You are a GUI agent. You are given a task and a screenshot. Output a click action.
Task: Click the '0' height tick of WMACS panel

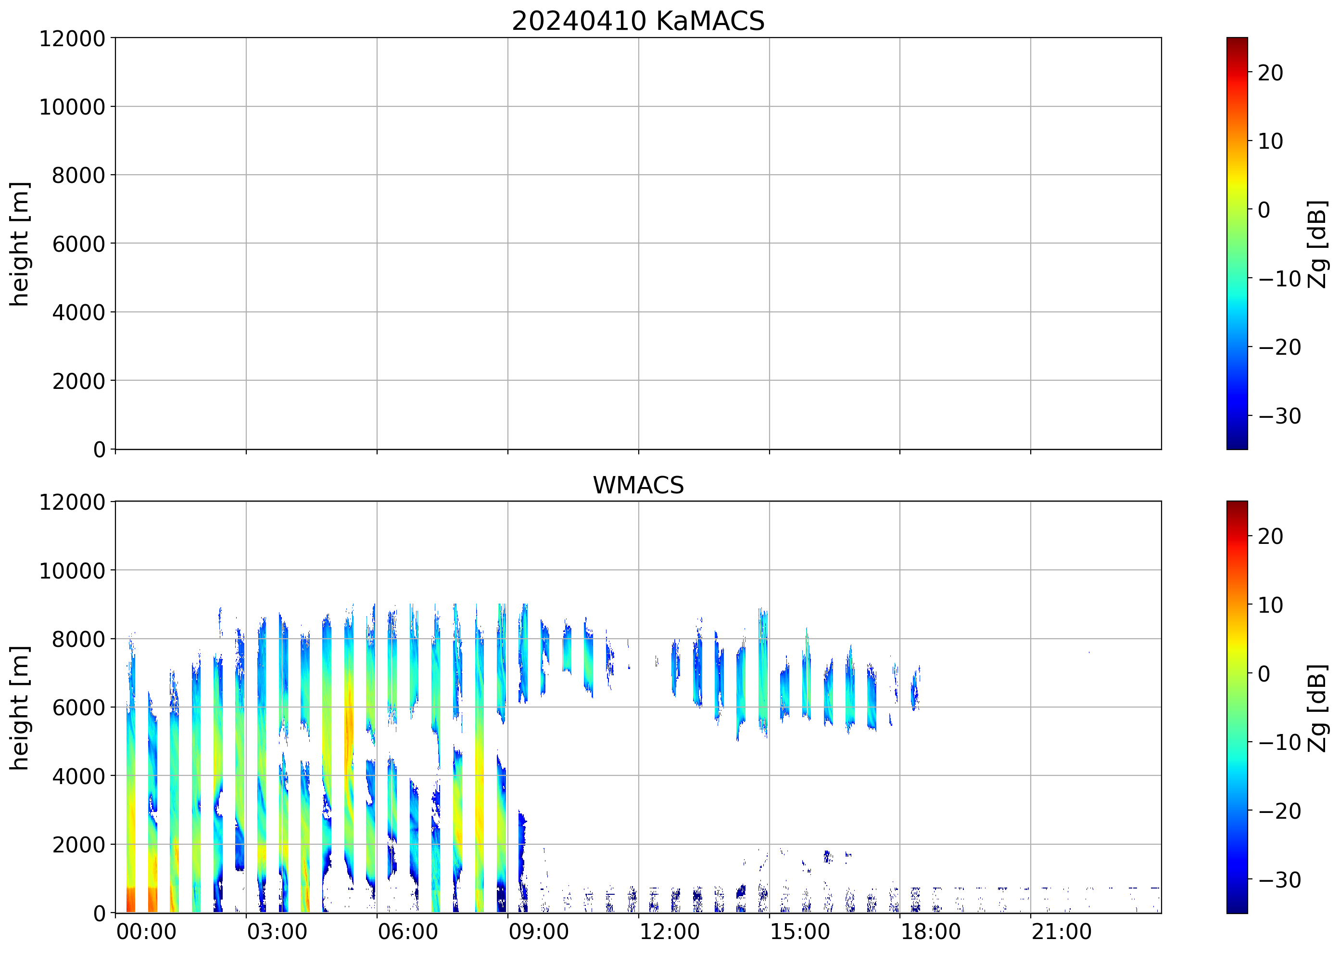click(99, 913)
